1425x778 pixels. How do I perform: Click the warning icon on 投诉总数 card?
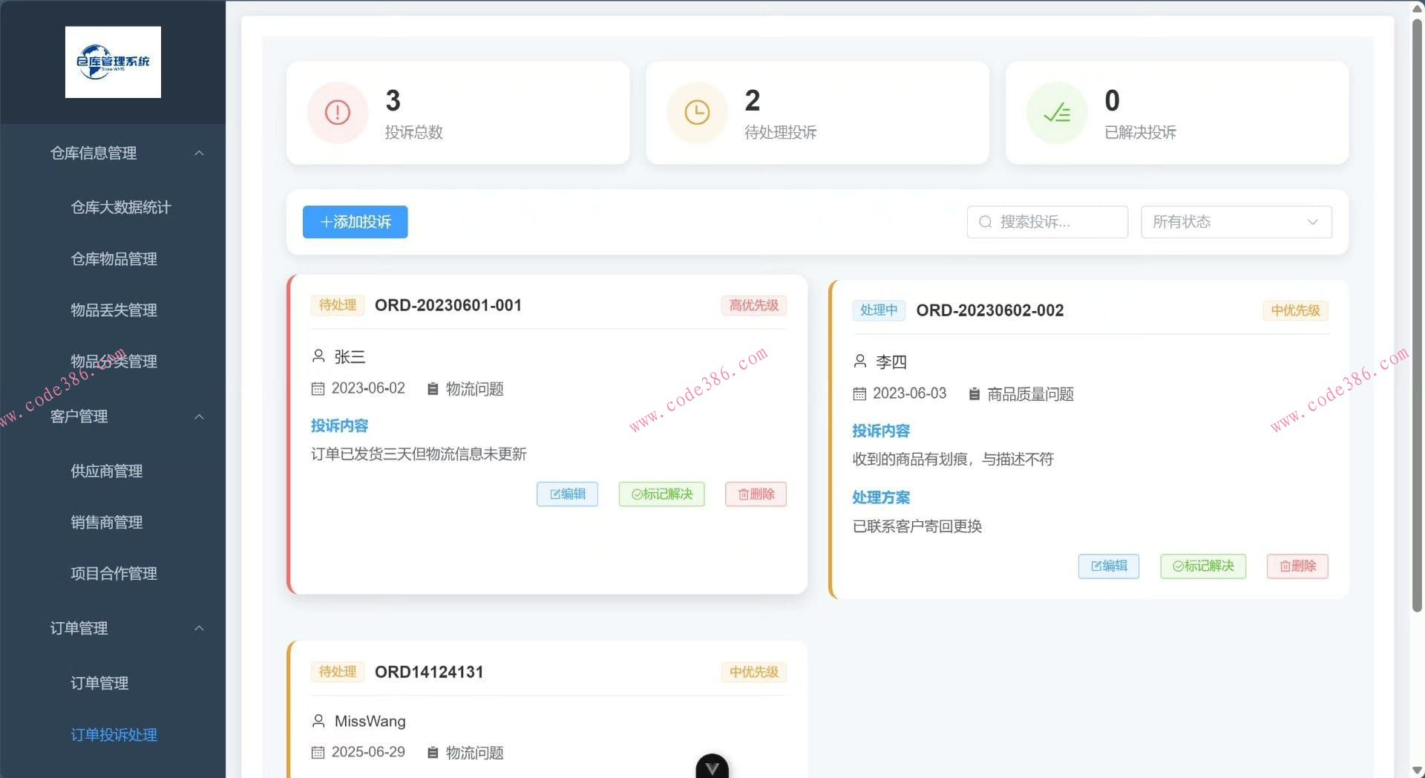coord(337,112)
